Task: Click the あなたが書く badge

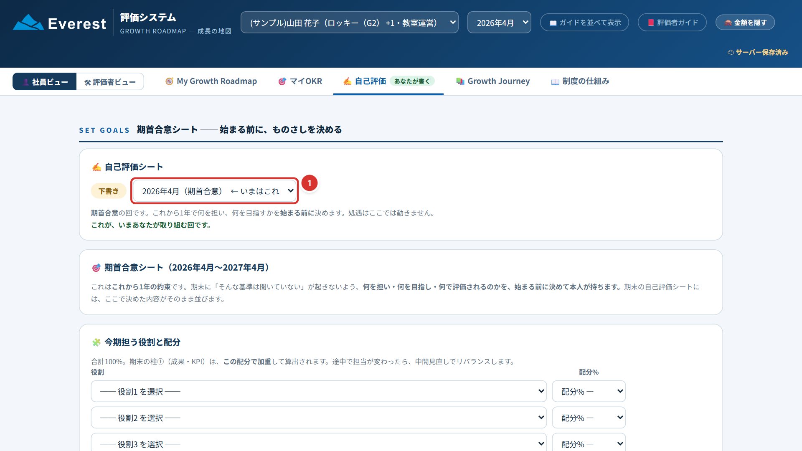Action: pos(412,81)
